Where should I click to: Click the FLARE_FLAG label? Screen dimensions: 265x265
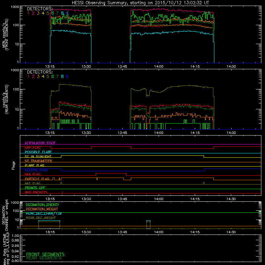click(x=34, y=165)
